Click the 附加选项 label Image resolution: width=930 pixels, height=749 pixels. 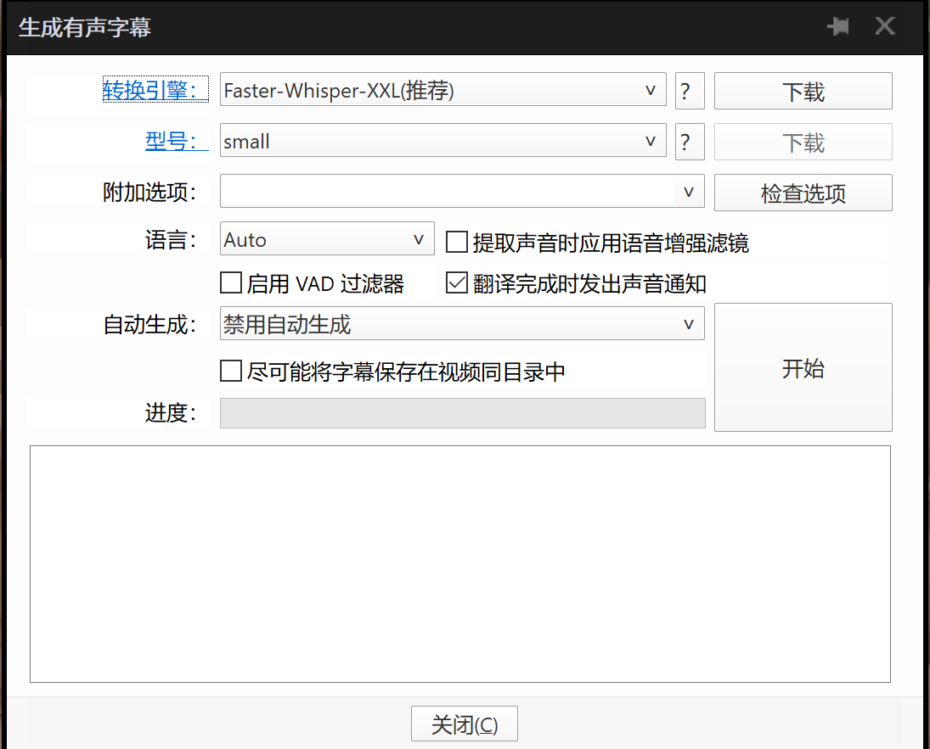149,192
